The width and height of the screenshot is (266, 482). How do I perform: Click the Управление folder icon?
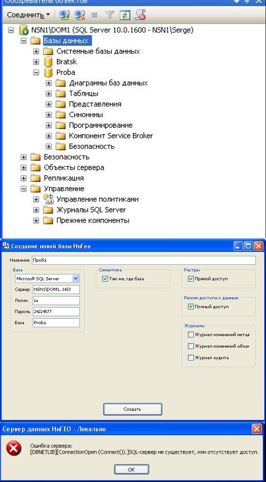[35, 189]
